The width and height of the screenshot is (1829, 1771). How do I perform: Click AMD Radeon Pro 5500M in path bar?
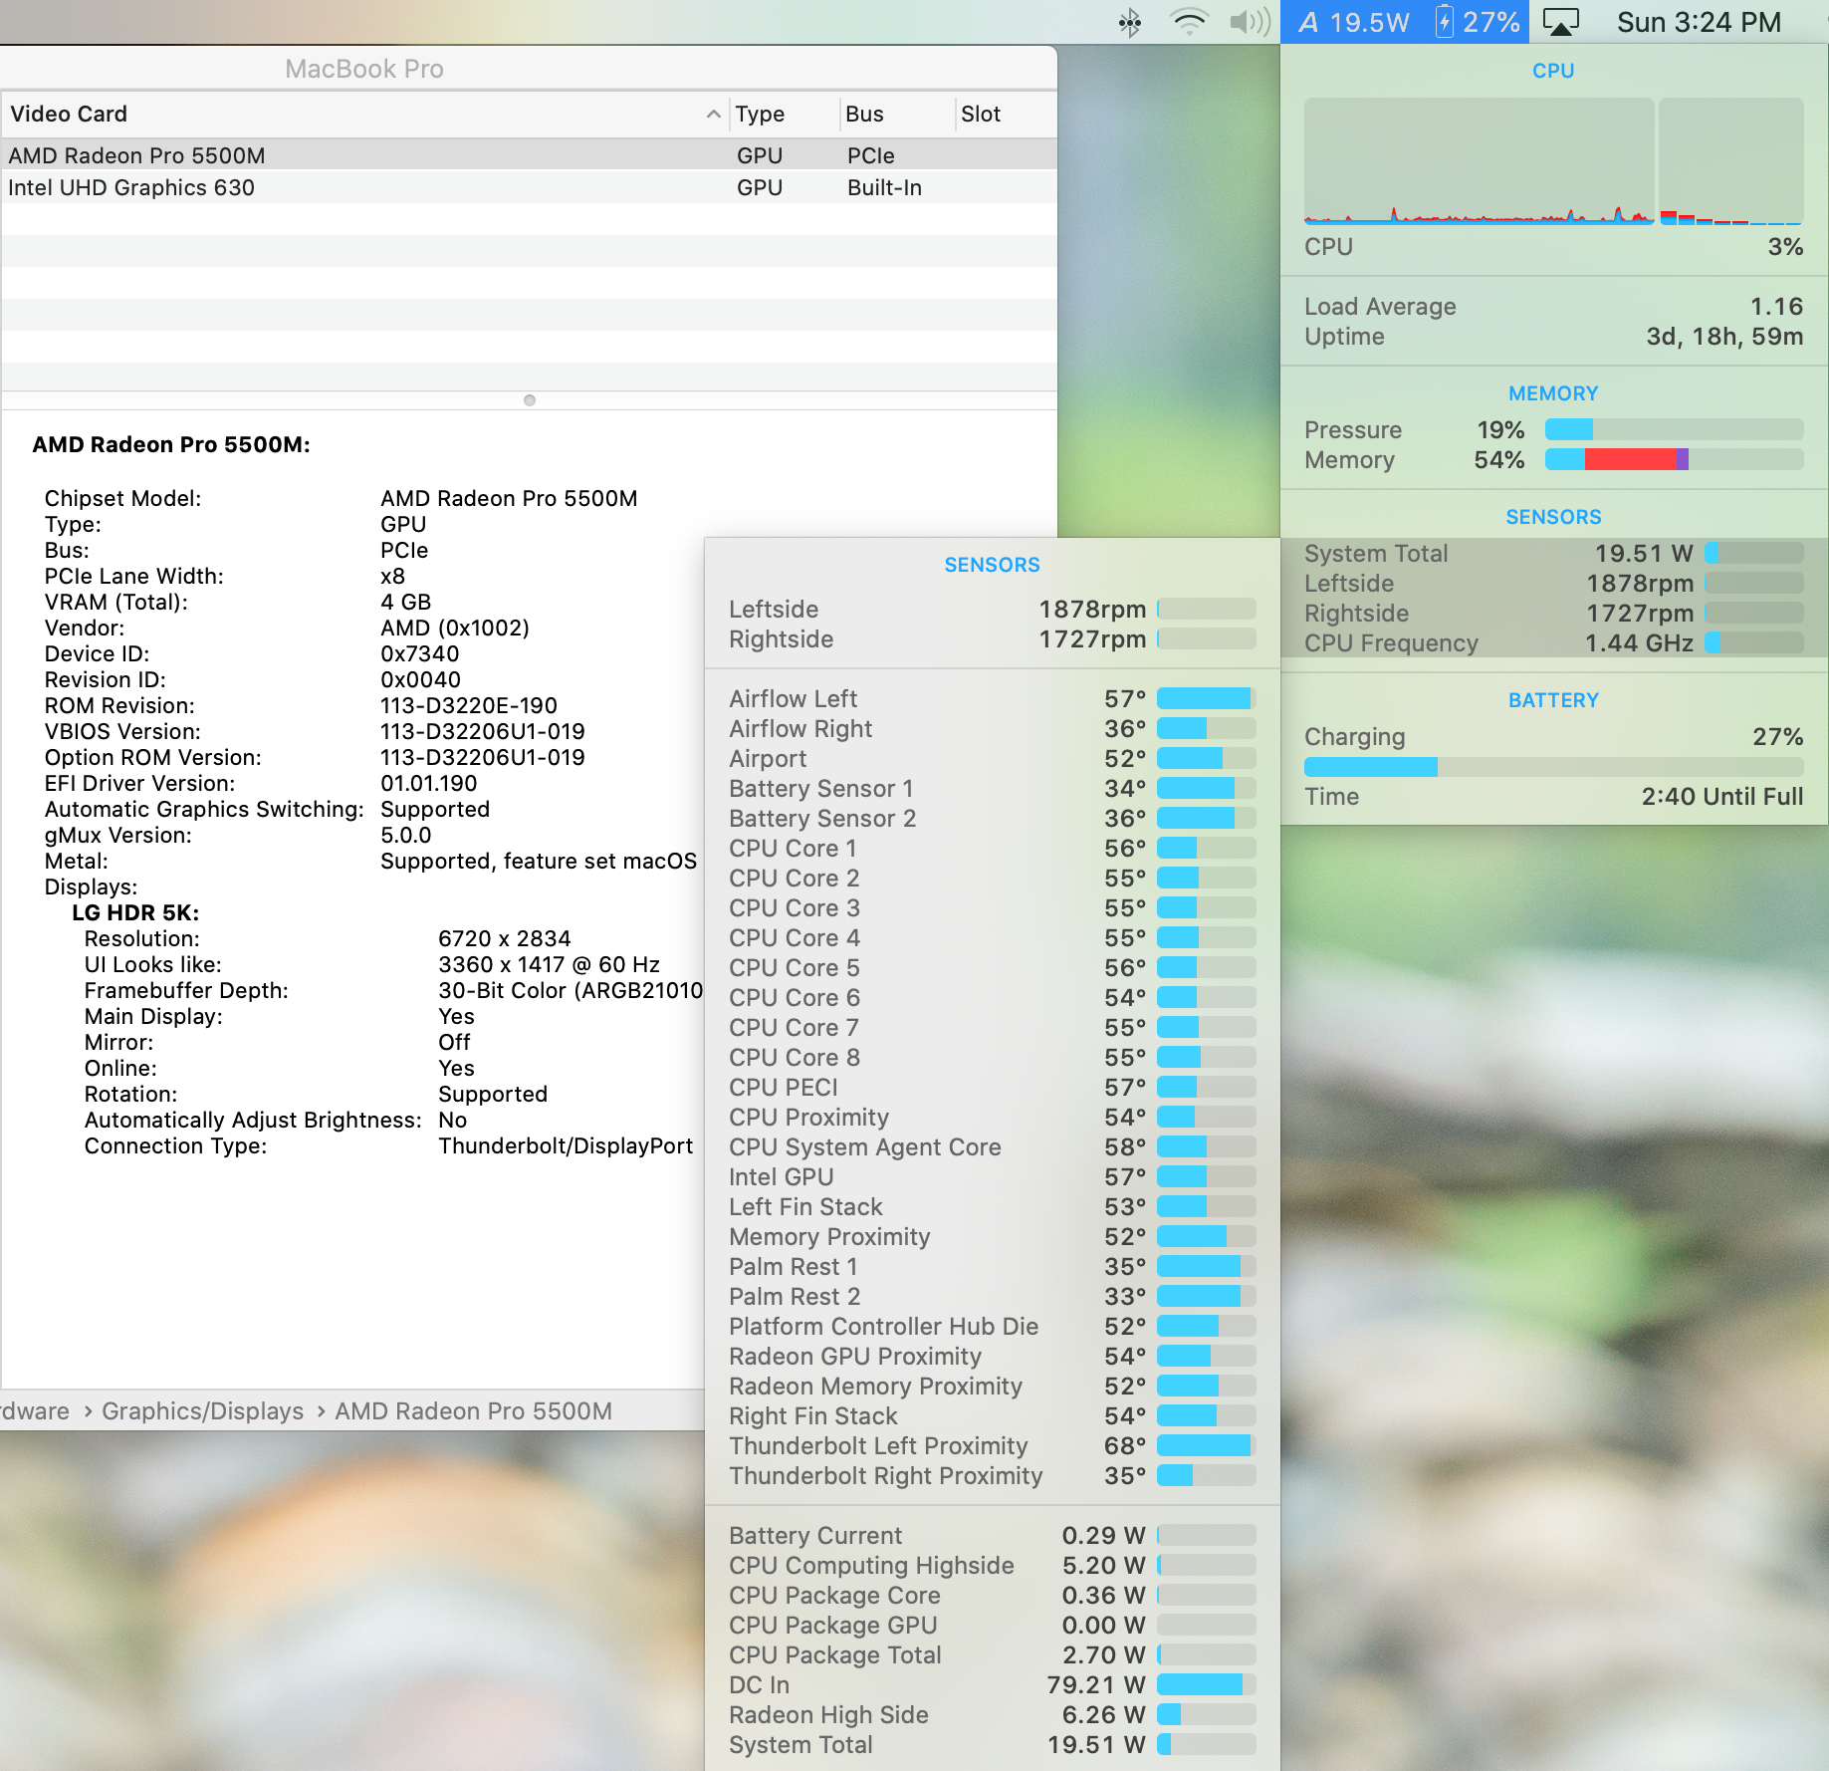click(473, 1411)
